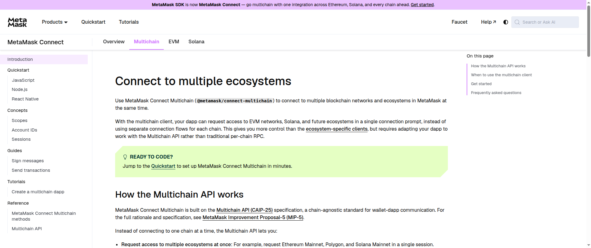Click the Reference sidebar section heading
The image size is (591, 248).
click(x=18, y=203)
